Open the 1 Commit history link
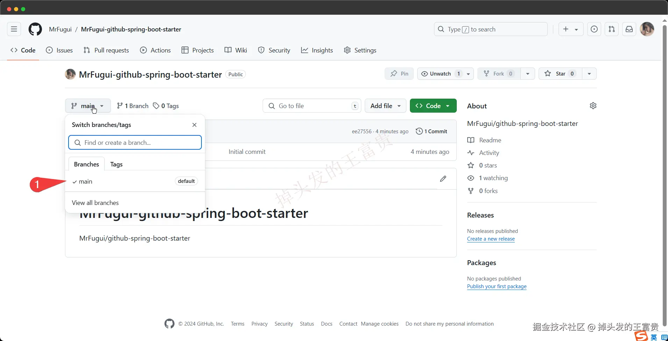This screenshot has height=341, width=668. coord(432,131)
